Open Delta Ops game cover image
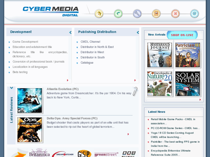Image resolution: width=210 pixels, height=157 pixels. pyautogui.click(x=29, y=130)
